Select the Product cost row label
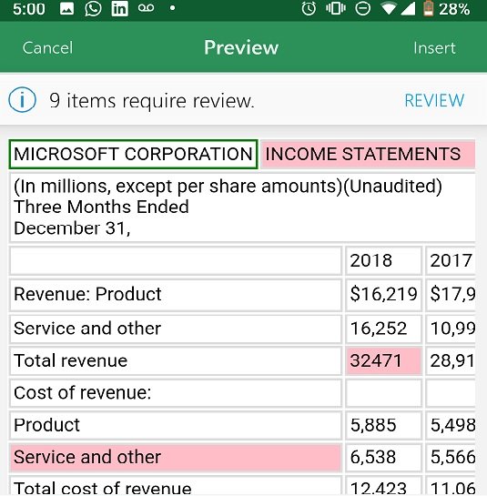Viewport: 487px width, 496px height. pyautogui.click(x=176, y=425)
